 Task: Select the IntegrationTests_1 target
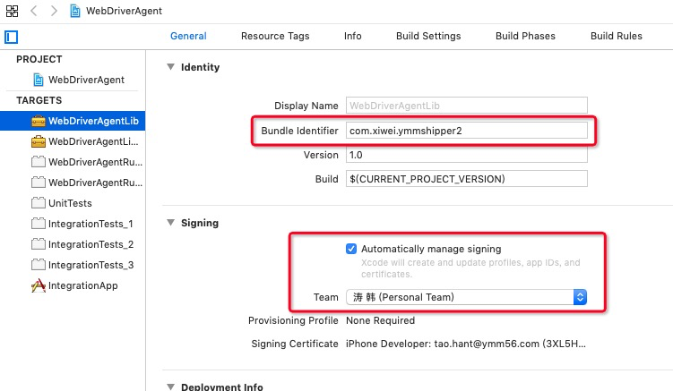[73, 224]
